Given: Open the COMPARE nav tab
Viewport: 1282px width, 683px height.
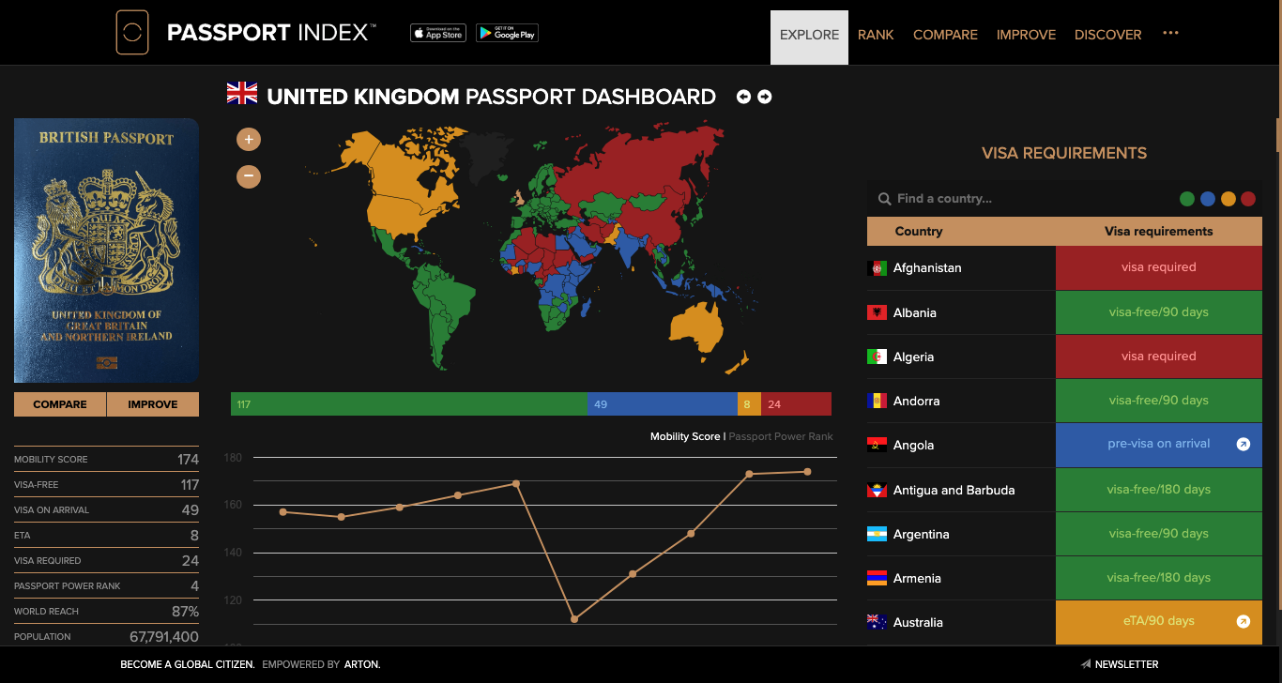Looking at the screenshot, I should coord(945,35).
